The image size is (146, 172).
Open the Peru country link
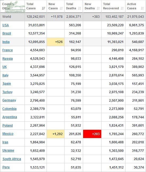[6, 167]
